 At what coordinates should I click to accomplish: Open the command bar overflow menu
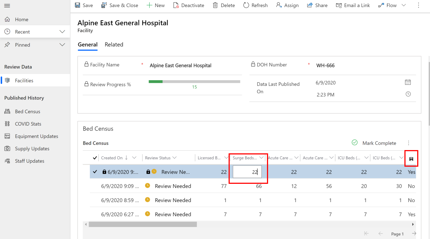[419, 5]
